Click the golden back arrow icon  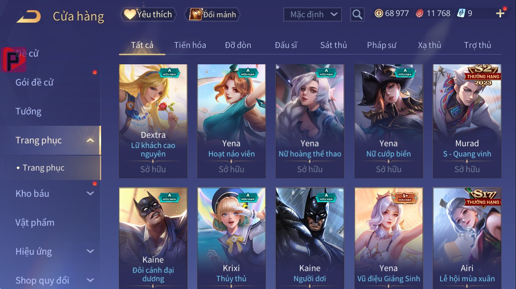pyautogui.click(x=29, y=16)
